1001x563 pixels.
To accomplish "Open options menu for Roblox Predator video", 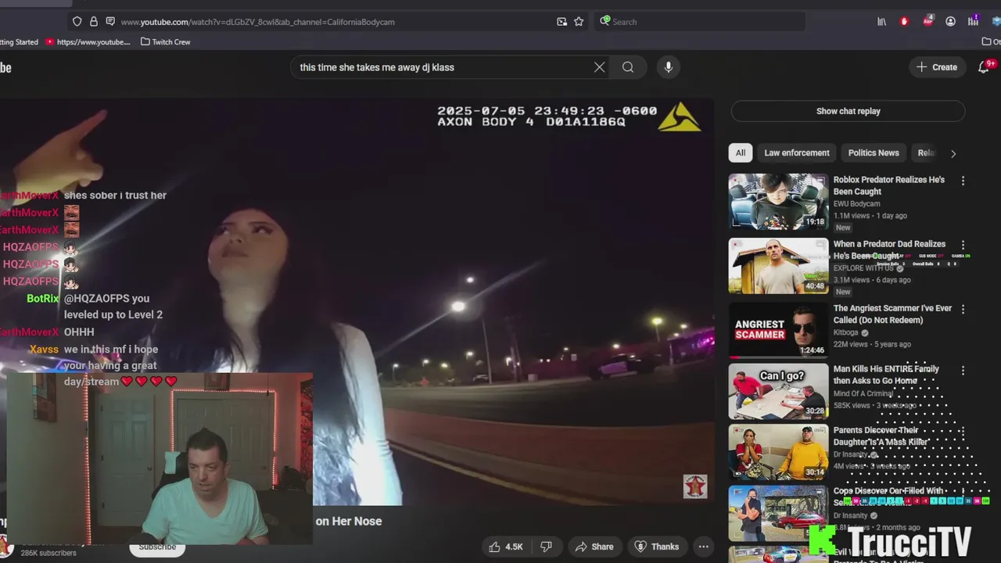I will click(x=963, y=181).
